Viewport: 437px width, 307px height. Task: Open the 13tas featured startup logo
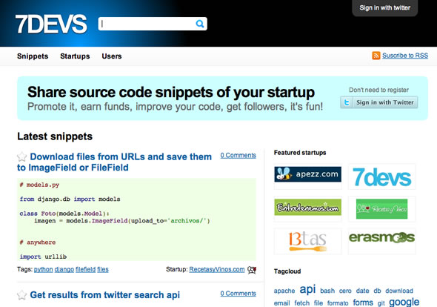tap(307, 241)
